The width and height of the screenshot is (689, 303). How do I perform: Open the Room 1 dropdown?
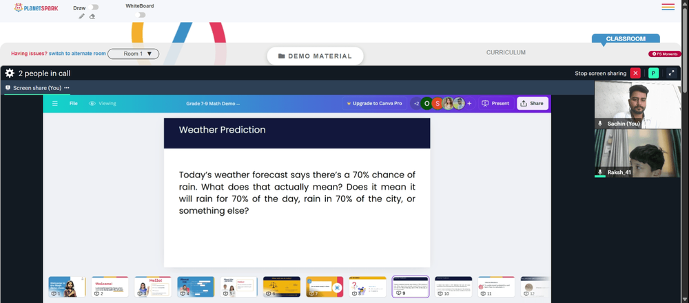point(133,54)
